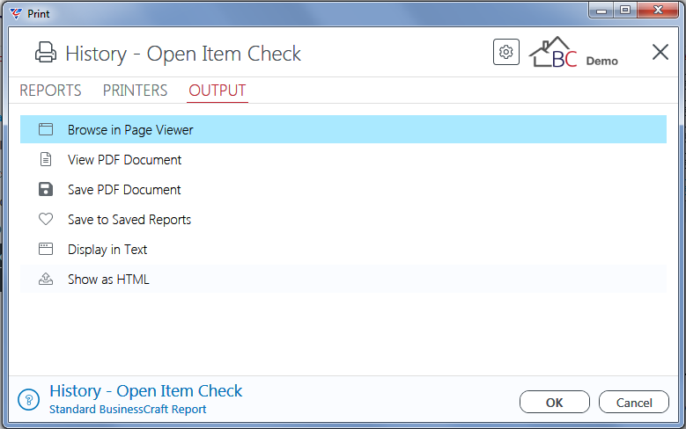Close the dialog with the large X
The image size is (686, 429).
pyautogui.click(x=660, y=52)
